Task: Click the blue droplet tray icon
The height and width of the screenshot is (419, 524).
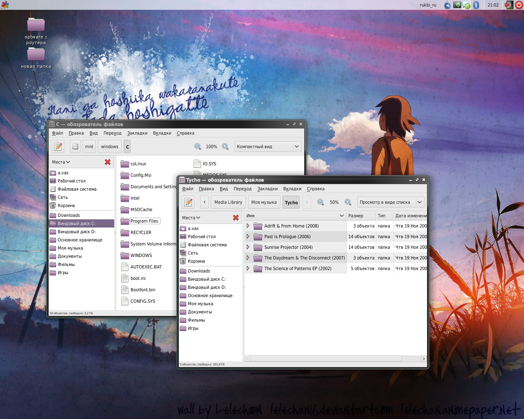Action: coord(447,5)
